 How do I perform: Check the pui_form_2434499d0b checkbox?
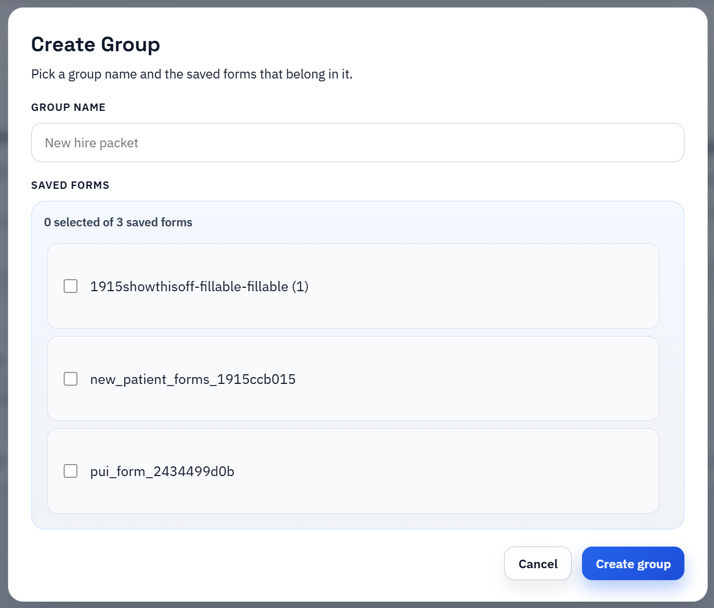coord(70,471)
